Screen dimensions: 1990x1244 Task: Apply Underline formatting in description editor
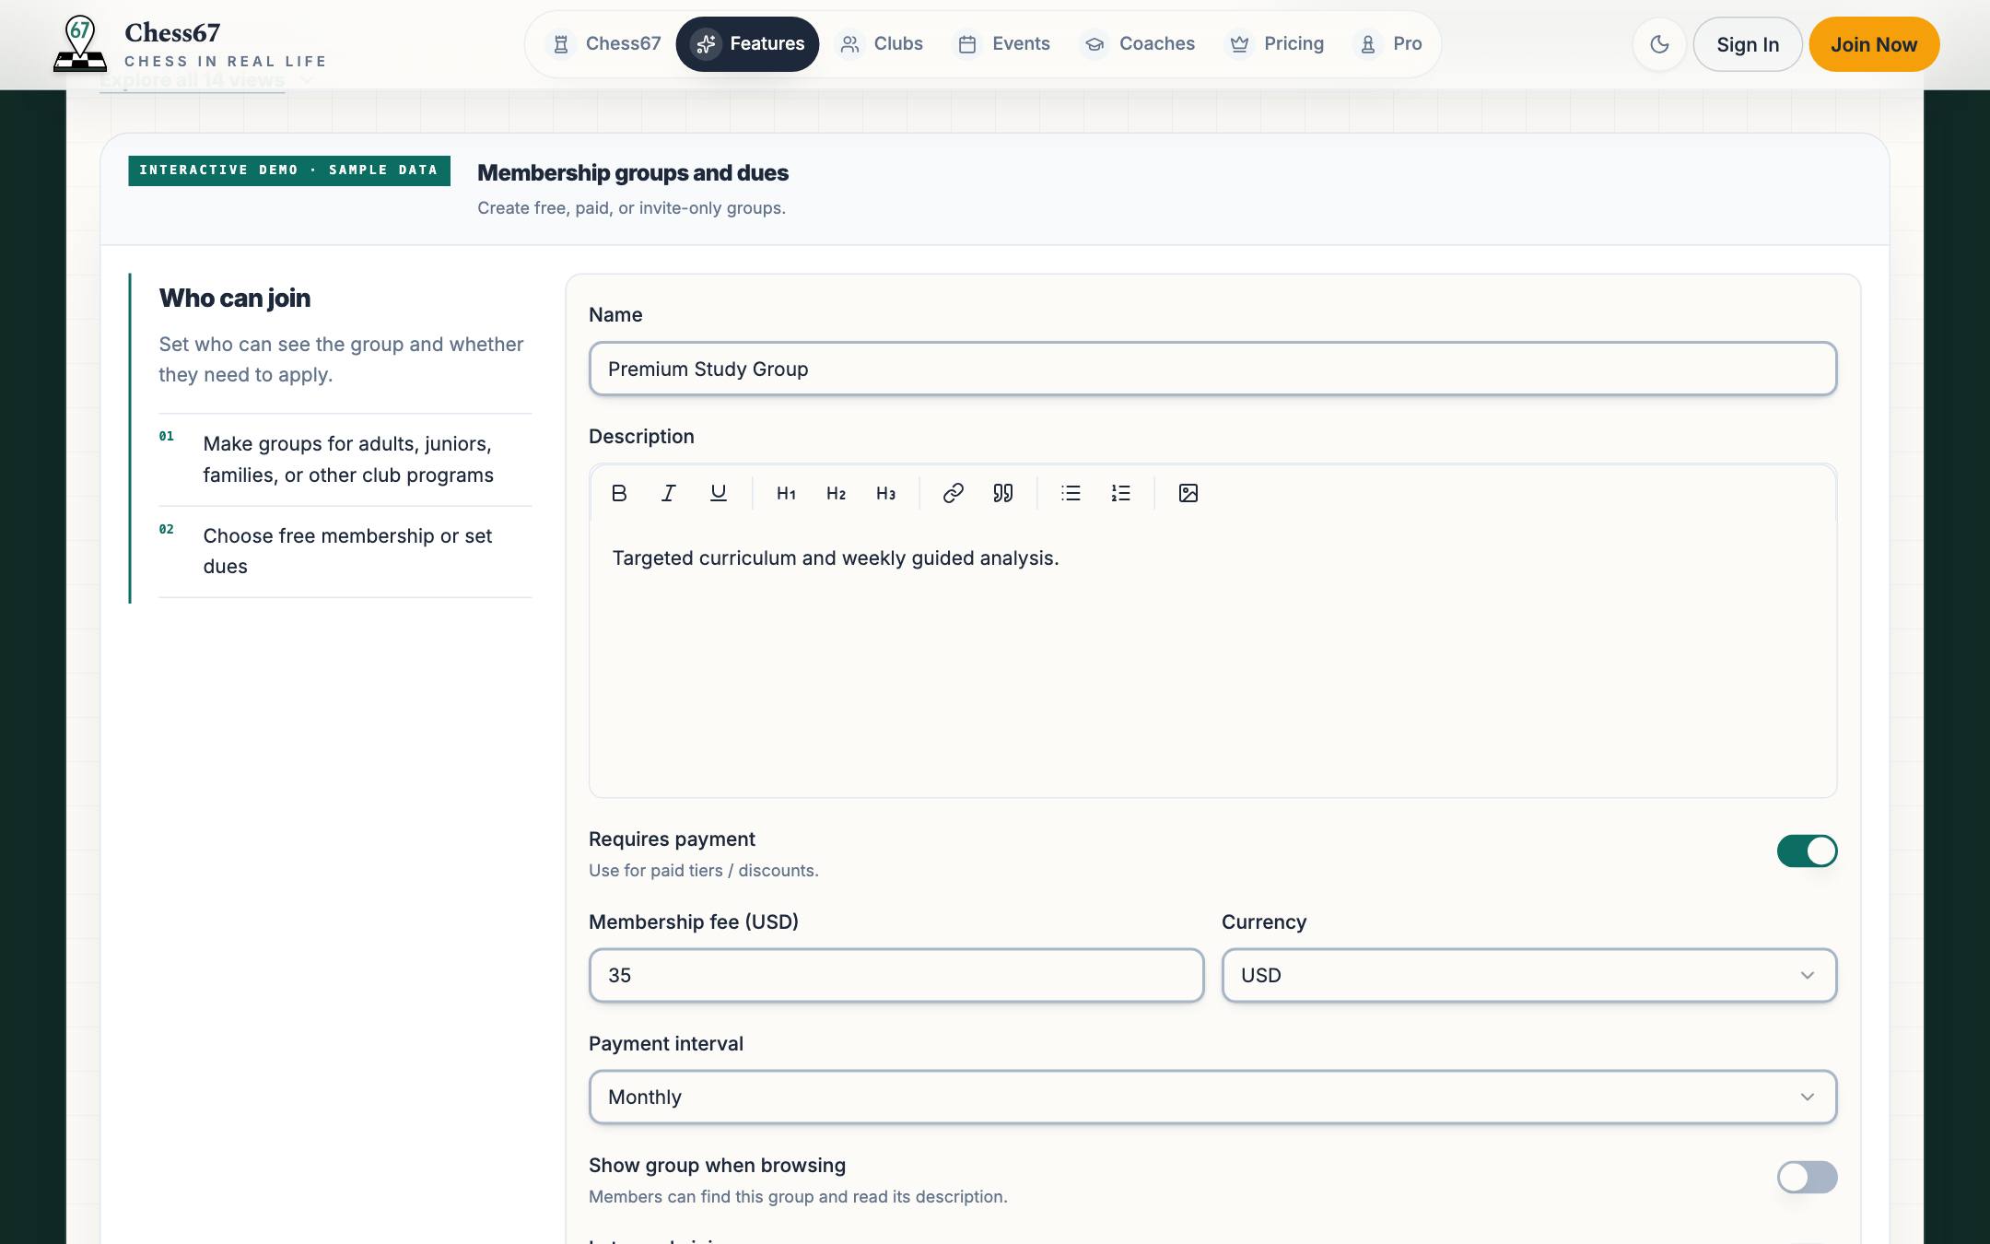coord(719,493)
